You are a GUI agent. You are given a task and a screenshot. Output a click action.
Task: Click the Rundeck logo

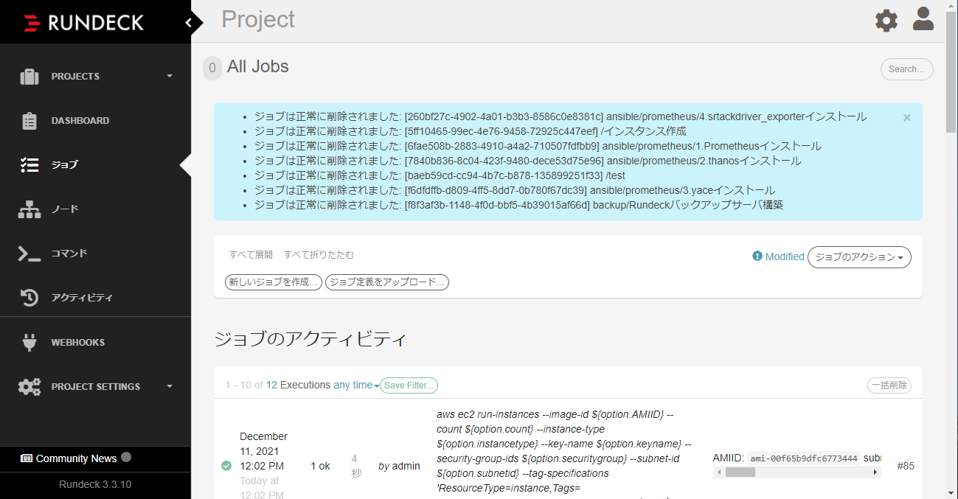coord(83,23)
